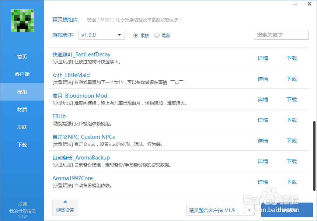Image resolution: width=317 pixels, height=221 pixels.
Task: Open the 下载 (Downloads) section
Action: pyautogui.click(x=21, y=145)
